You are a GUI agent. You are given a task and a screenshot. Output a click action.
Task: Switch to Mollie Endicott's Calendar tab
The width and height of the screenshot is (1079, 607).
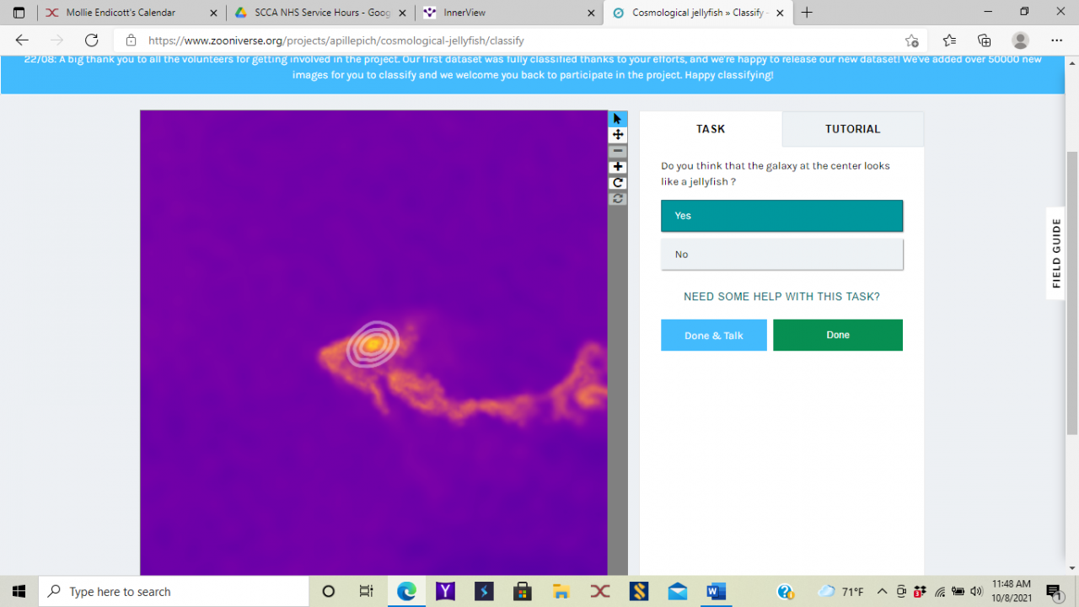(132, 13)
